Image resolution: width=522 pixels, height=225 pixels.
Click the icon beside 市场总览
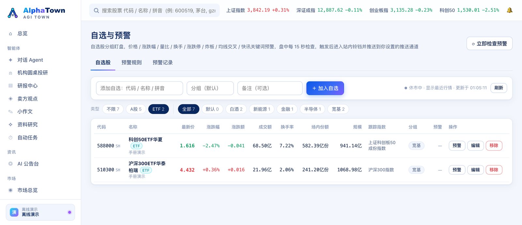pyautogui.click(x=10, y=190)
